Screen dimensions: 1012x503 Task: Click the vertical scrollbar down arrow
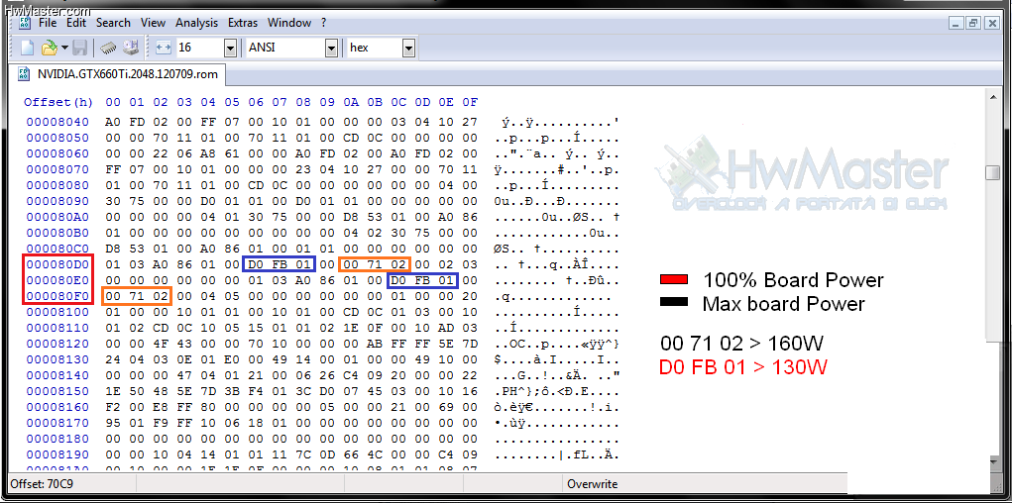coord(992,462)
